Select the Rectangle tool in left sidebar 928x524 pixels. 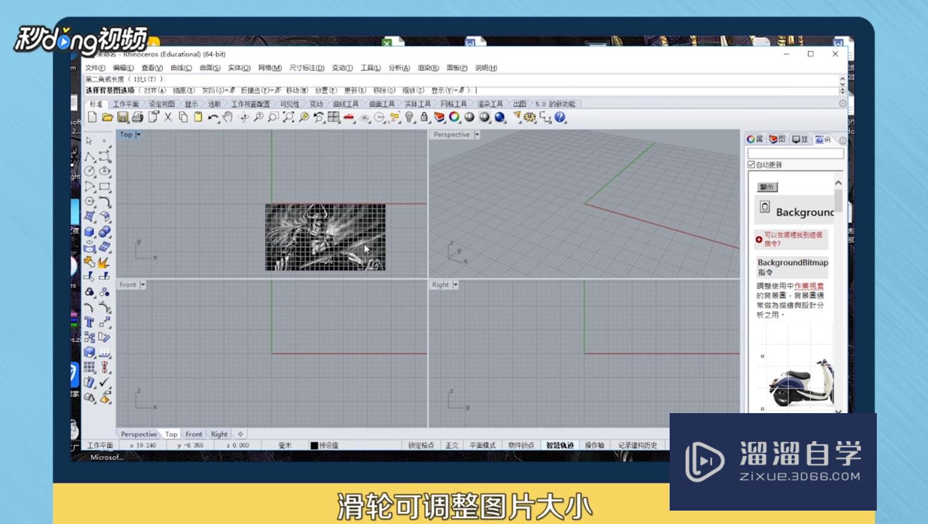pos(105,186)
